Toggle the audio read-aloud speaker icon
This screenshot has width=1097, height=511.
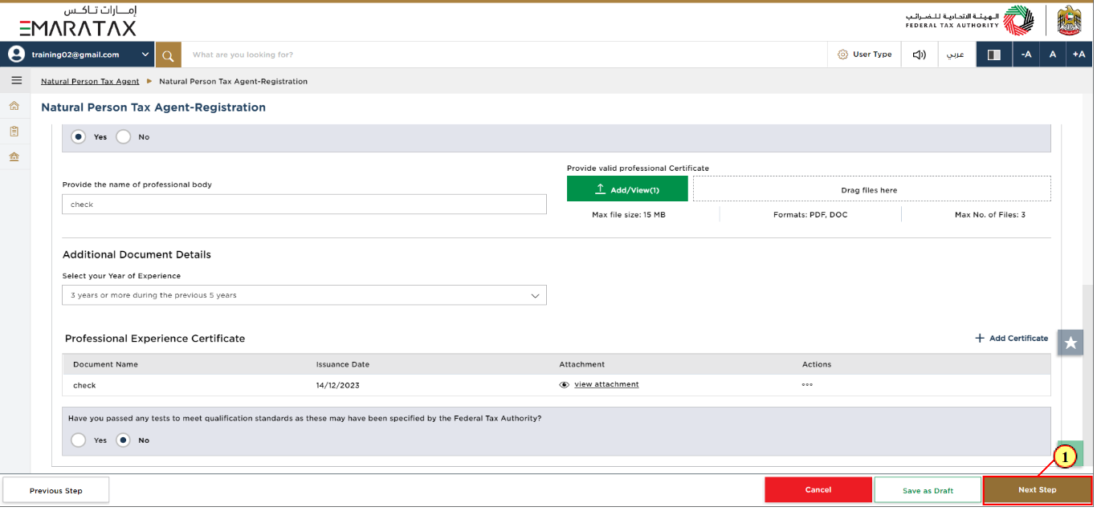tap(920, 55)
